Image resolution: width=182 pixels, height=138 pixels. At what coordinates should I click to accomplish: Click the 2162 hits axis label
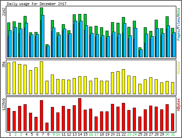[4, 12]
